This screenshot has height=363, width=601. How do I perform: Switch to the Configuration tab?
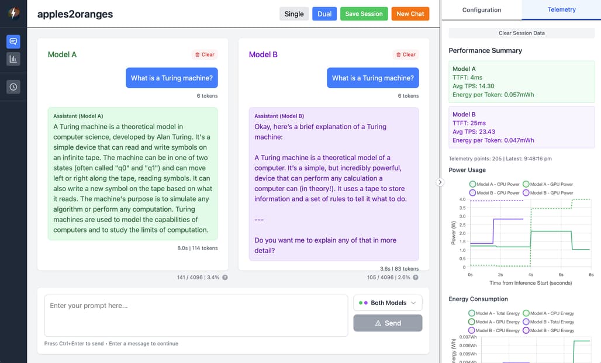(x=482, y=10)
